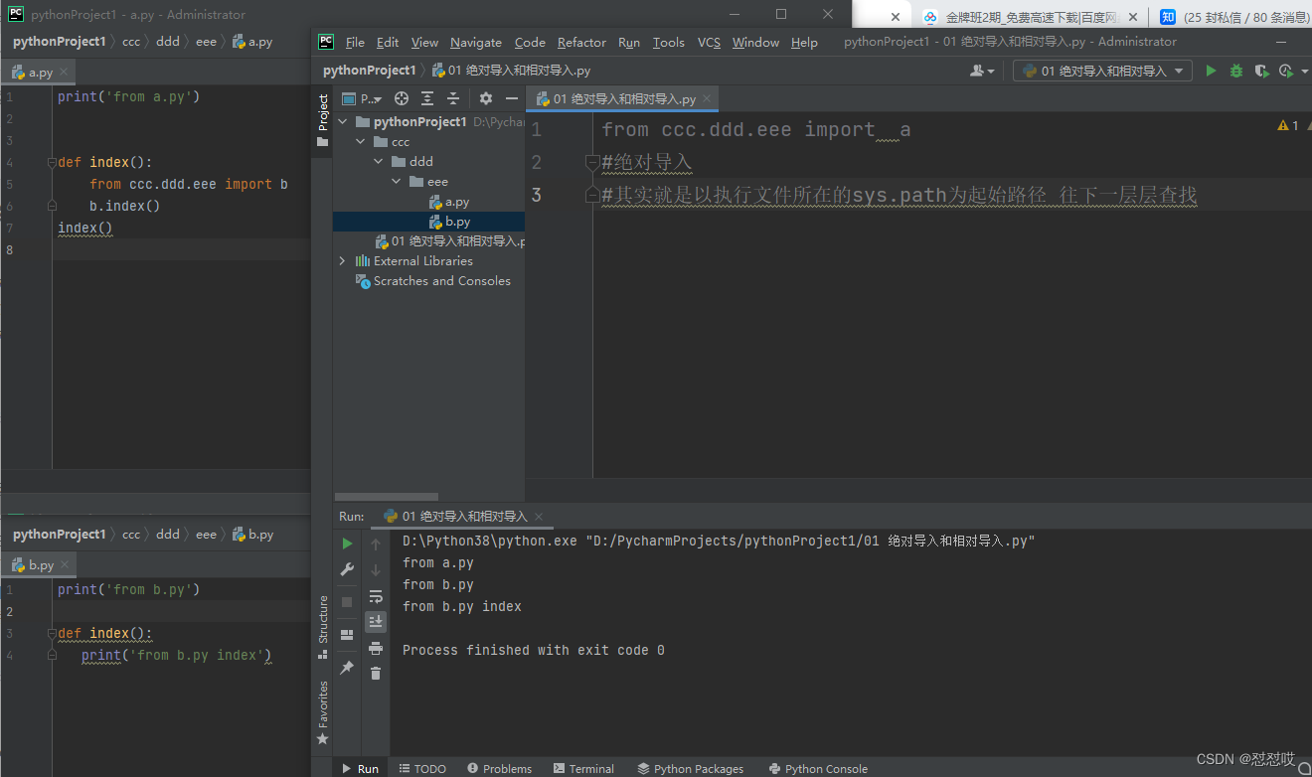
Task: Select a.py in the project tree
Action: click(449, 202)
